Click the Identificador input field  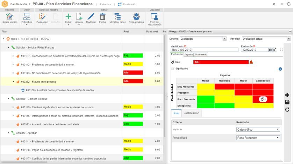tap(205, 50)
